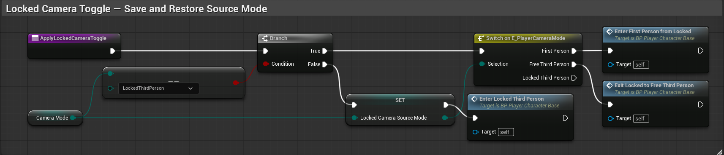The height and width of the screenshot is (155, 724).
Task: Select the Branch node title
Action: [x=278, y=38]
